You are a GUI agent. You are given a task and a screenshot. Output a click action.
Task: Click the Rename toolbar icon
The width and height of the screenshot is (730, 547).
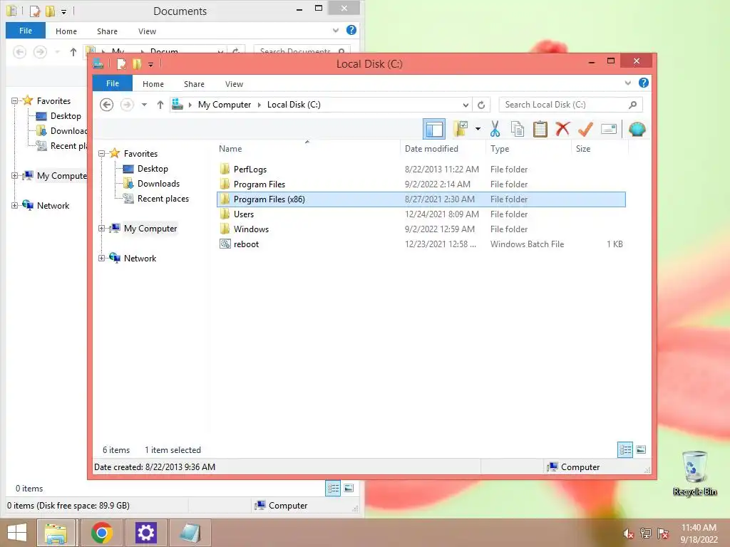tap(609, 129)
